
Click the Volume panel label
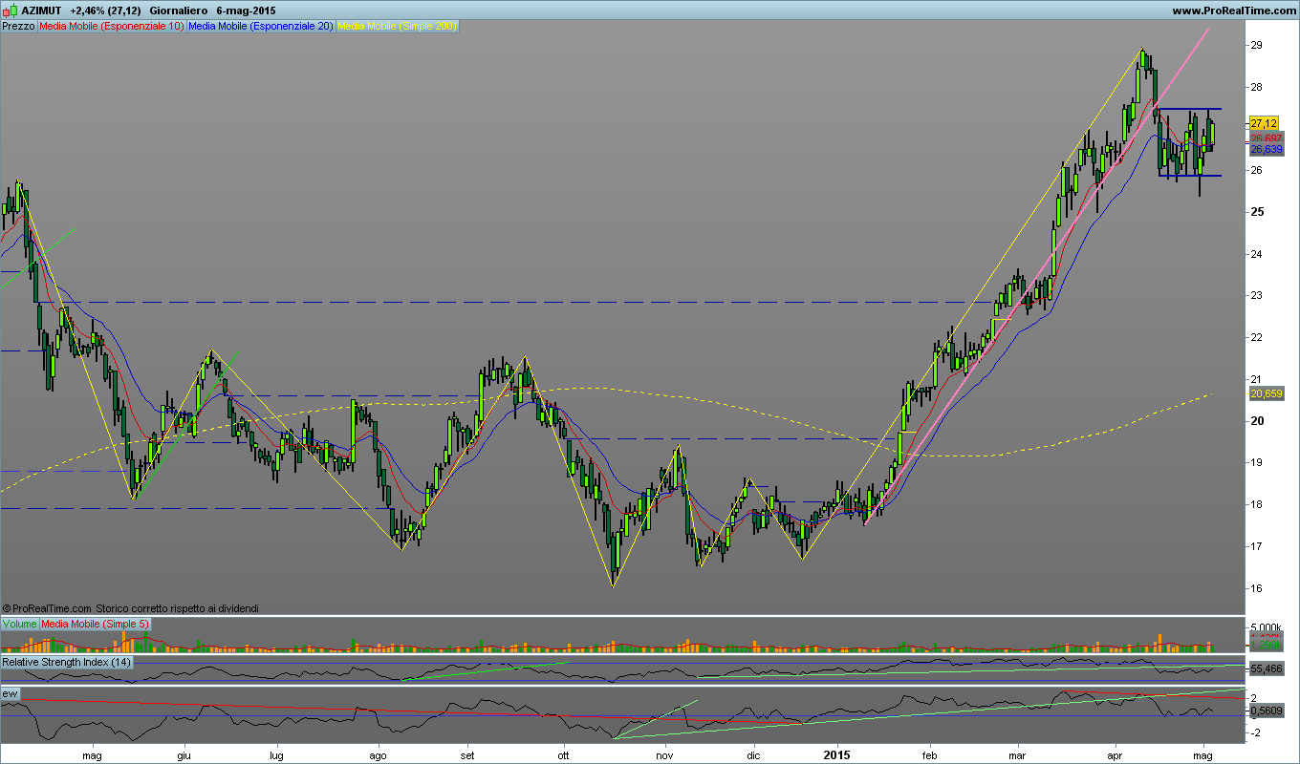19,624
